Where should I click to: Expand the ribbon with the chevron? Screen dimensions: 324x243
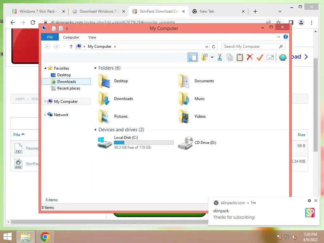[278, 37]
